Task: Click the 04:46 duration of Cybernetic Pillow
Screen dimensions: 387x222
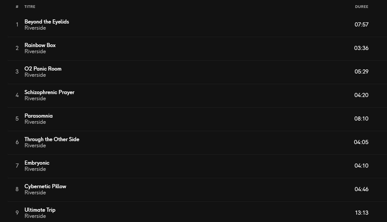Action: click(x=361, y=189)
